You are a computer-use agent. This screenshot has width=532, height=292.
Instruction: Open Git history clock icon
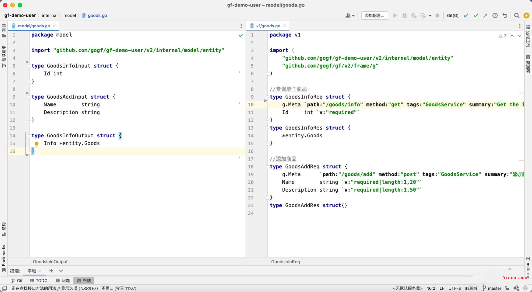click(495, 16)
